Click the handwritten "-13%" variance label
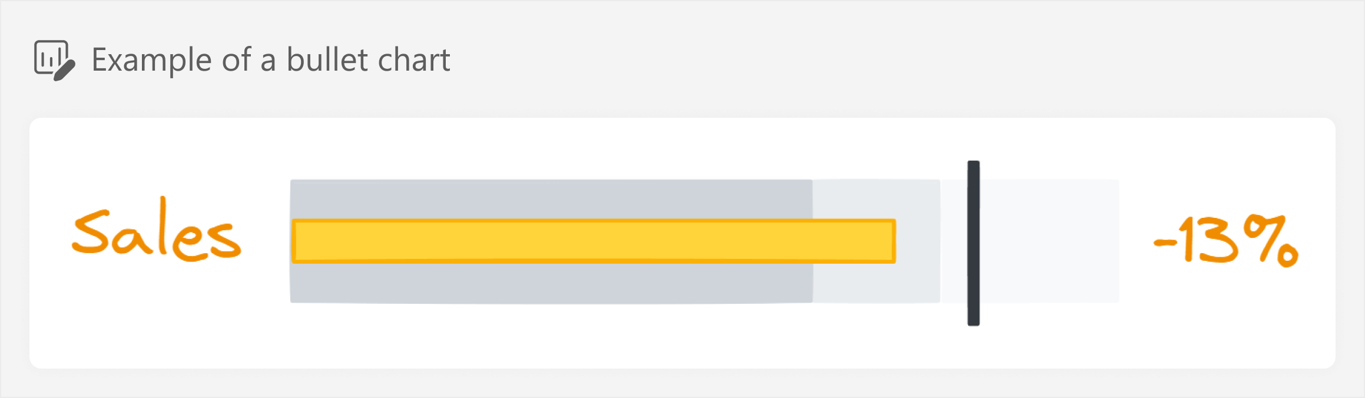Viewport: 1365px width, 398px height. click(1226, 240)
